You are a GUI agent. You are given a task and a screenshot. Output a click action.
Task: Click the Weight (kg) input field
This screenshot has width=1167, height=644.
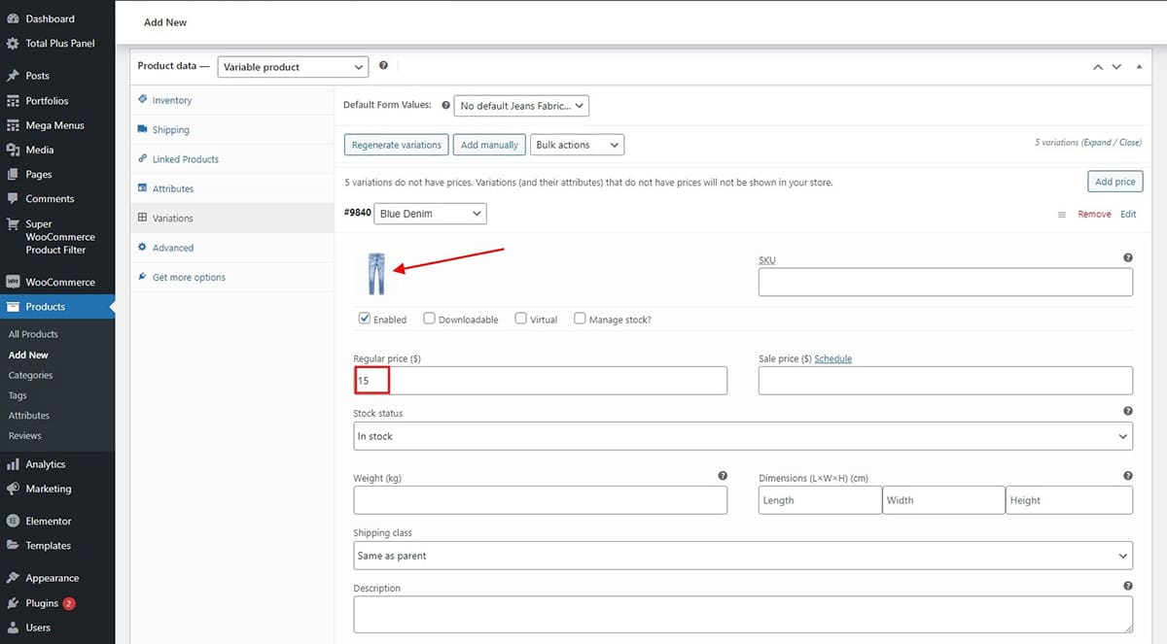tap(540, 500)
